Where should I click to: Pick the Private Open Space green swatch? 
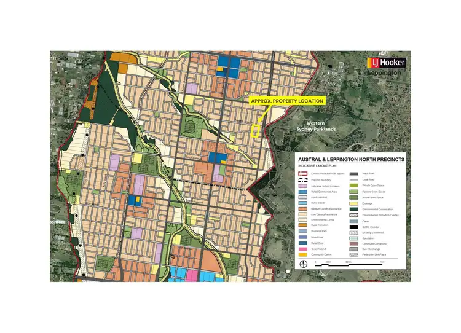coord(354,186)
